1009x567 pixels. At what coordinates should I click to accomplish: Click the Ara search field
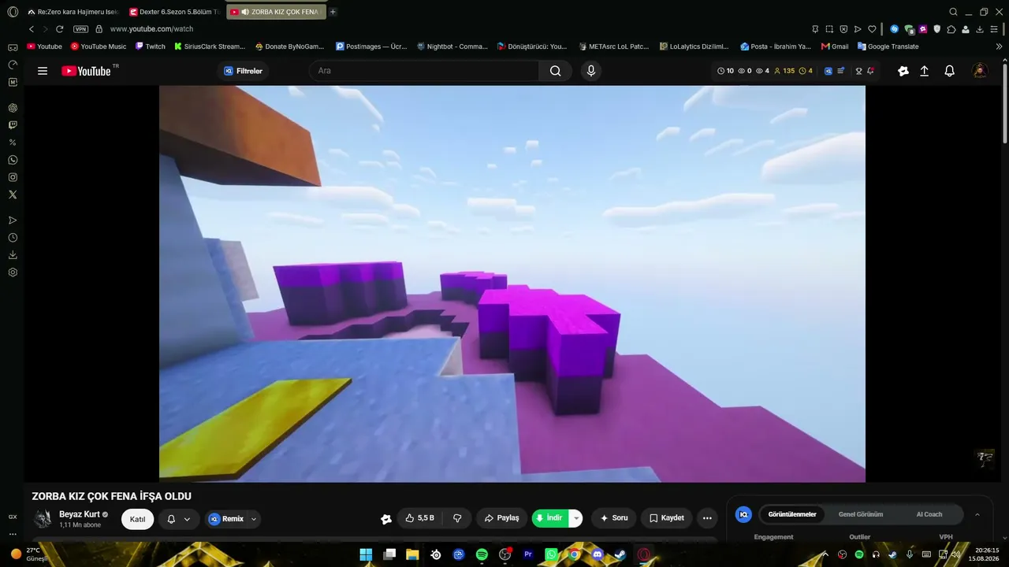coord(424,71)
